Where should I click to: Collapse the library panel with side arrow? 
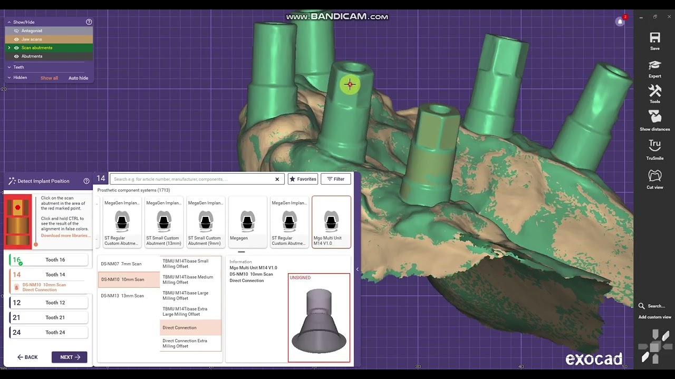357,270
